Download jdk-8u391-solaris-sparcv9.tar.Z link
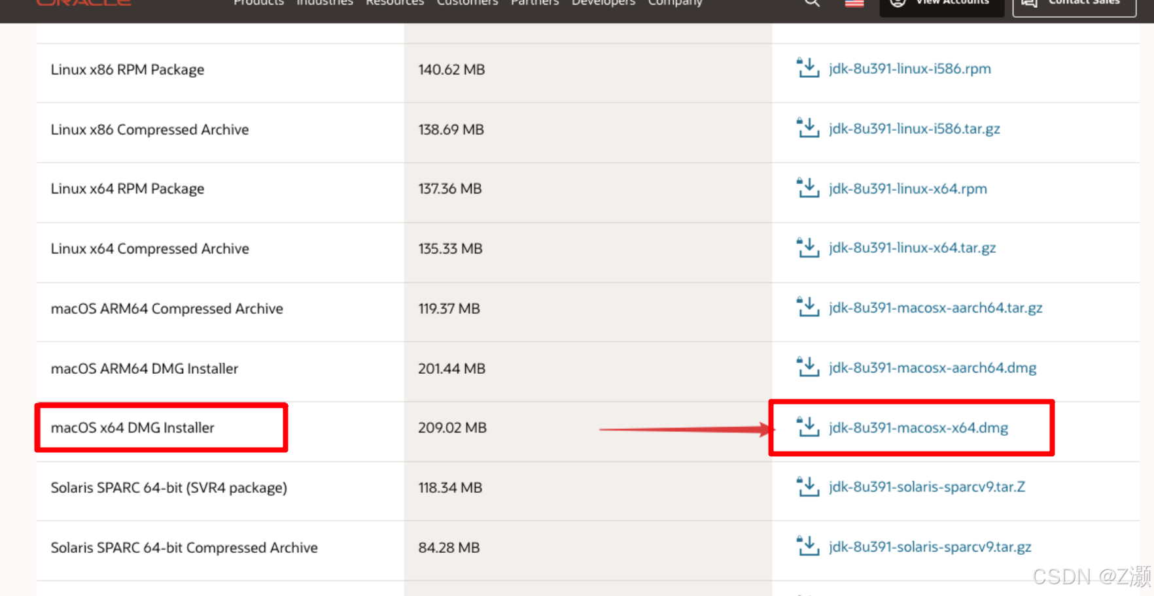 click(926, 487)
